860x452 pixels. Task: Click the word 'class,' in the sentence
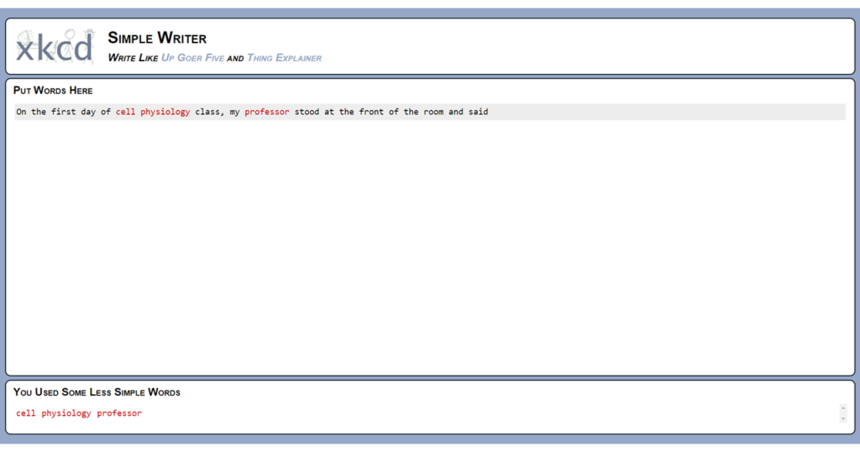[209, 112]
